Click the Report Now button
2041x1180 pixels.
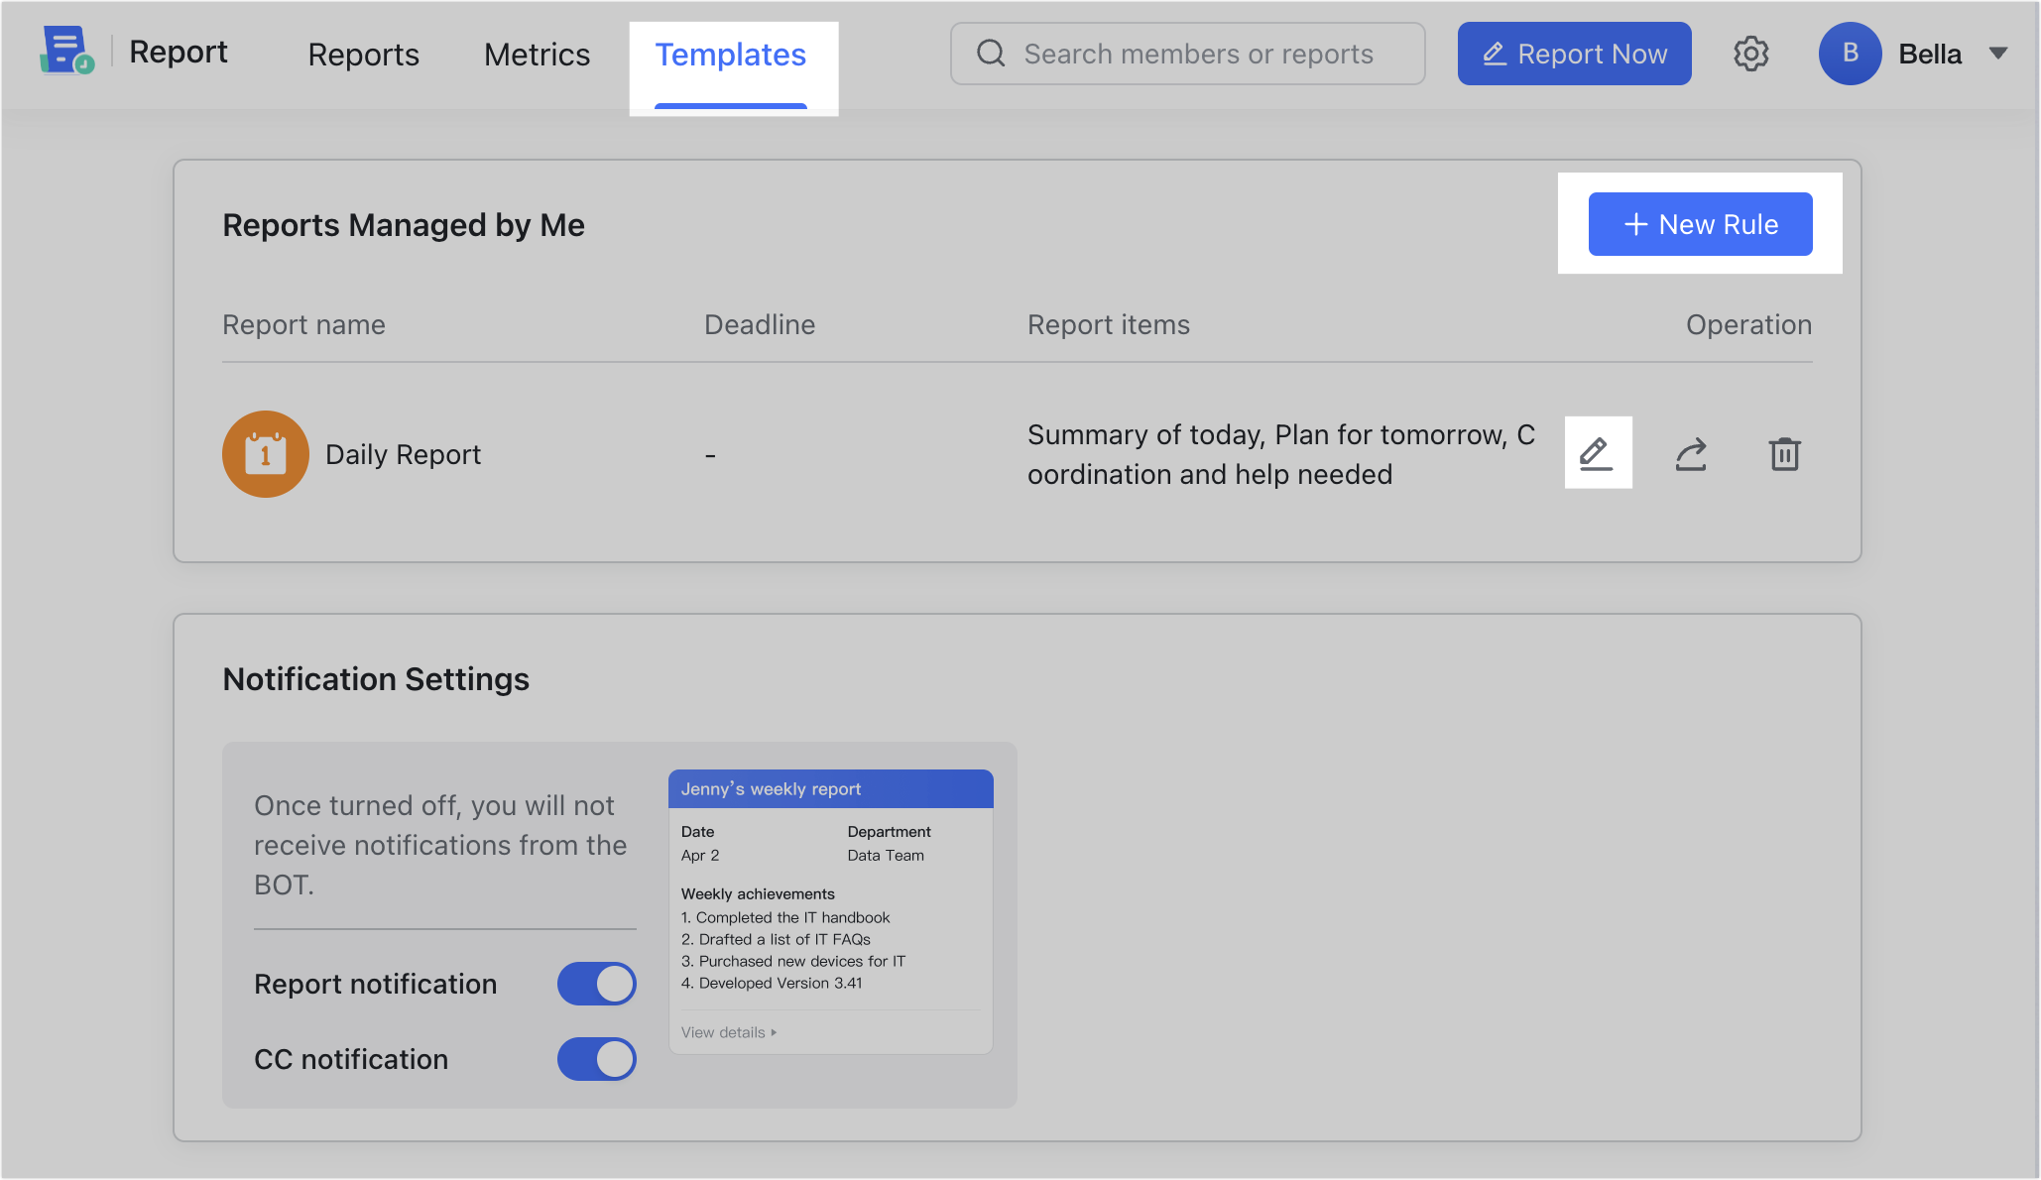pyautogui.click(x=1574, y=54)
